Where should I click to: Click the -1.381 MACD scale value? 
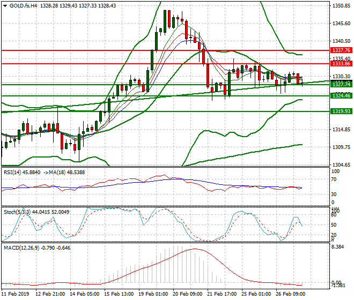point(338,286)
